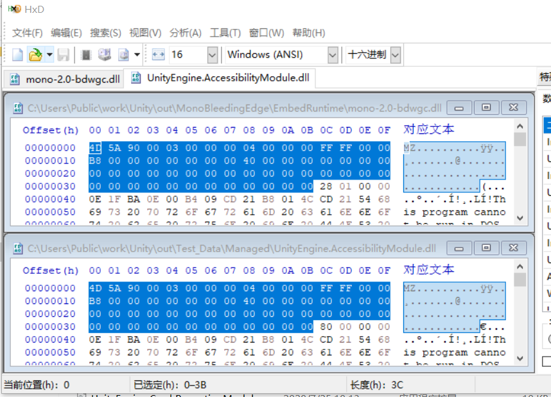The width and height of the screenshot is (551, 397).
Task: Click the Open disk icon
Action: pyautogui.click(x=104, y=55)
